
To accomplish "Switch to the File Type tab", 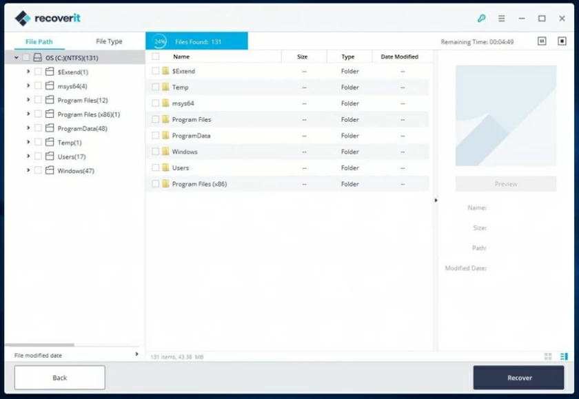I will coord(109,41).
